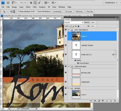This screenshot has height=111, width=121.
Task: Click the Print Size button
Action: click(90, 11)
